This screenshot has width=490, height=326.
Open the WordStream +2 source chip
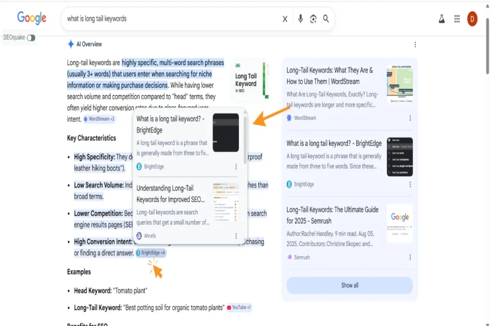click(99, 119)
